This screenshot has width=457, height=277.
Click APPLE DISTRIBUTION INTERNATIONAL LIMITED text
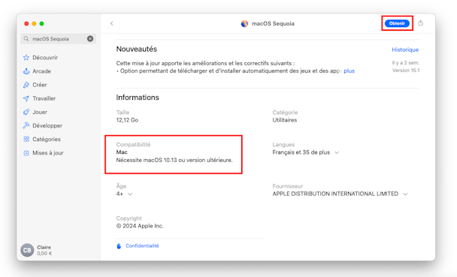coord(335,194)
